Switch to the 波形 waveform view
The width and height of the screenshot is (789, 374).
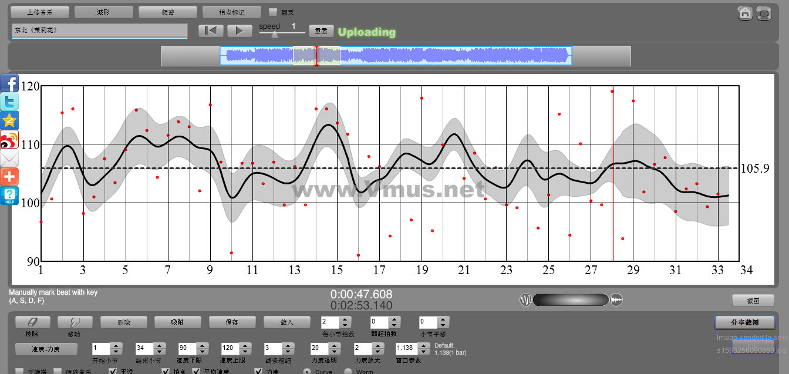(103, 12)
